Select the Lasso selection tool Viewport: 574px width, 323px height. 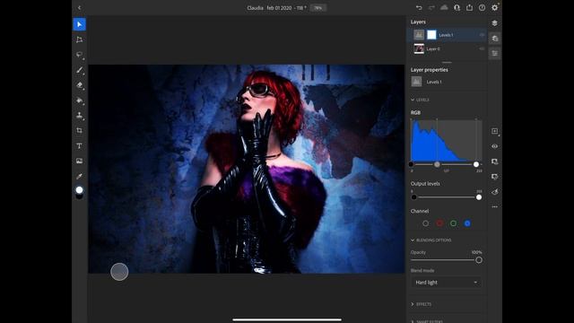tap(80, 55)
